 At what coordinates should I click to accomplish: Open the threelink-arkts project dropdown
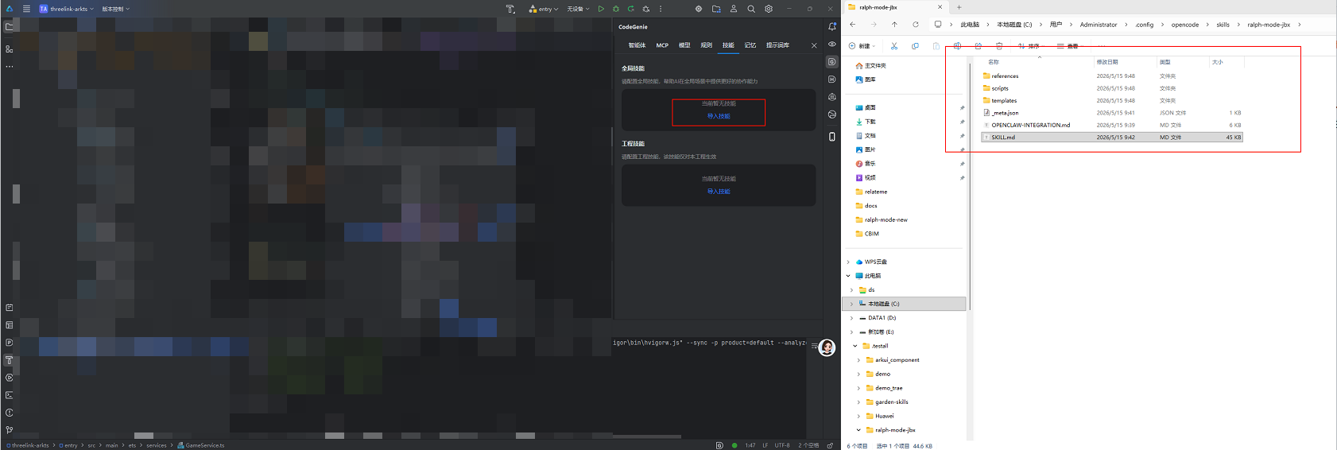[x=67, y=9]
